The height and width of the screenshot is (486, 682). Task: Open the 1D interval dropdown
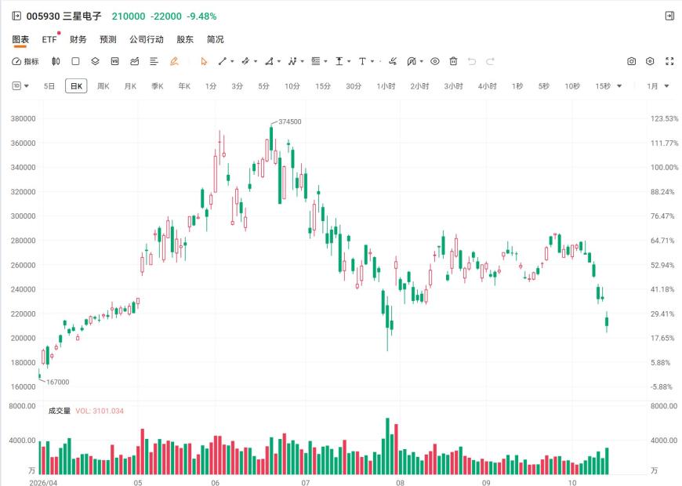pos(20,85)
